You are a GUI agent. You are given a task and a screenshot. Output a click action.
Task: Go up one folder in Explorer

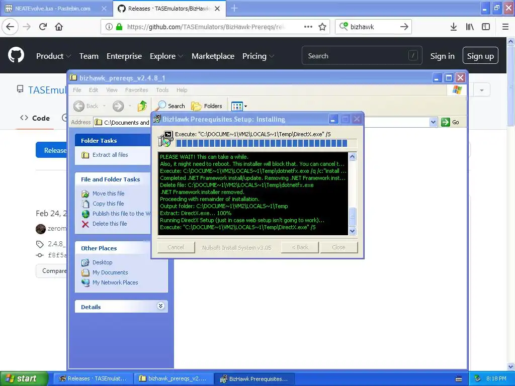tap(142, 106)
